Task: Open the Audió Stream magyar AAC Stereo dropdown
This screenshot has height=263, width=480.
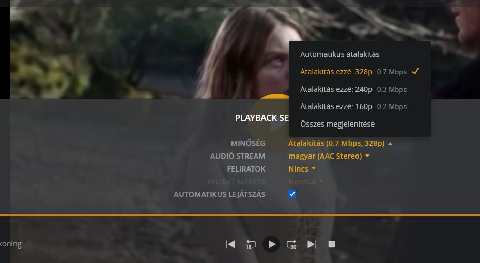Action: click(329, 156)
